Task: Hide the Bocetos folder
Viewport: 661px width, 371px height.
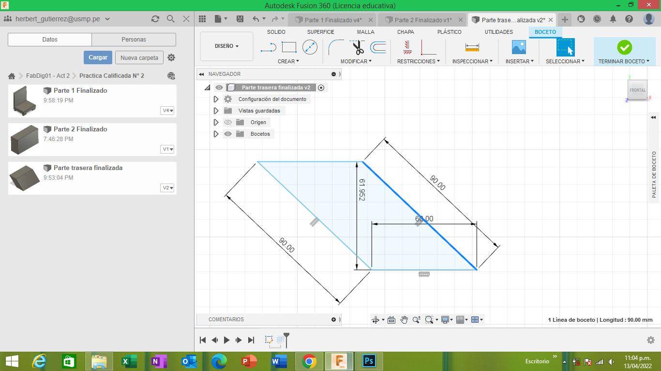Action: 228,134
